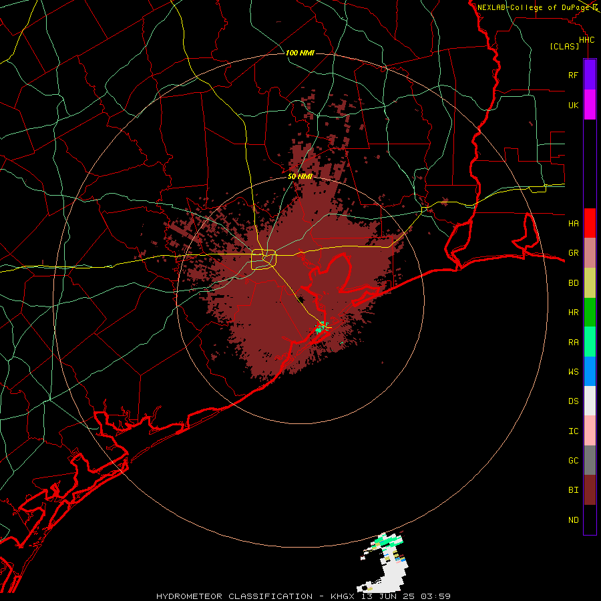This screenshot has width=601, height=601.
Task: Click the RA legend label
Action: point(573,343)
